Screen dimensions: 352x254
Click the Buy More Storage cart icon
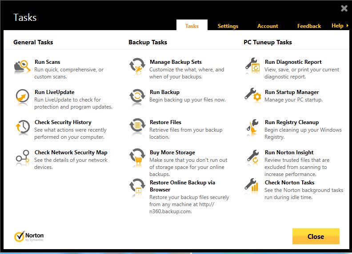coord(137,156)
